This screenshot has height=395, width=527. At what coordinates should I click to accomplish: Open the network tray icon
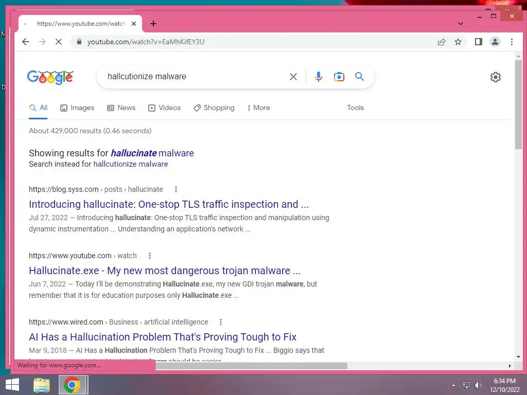pos(466,385)
